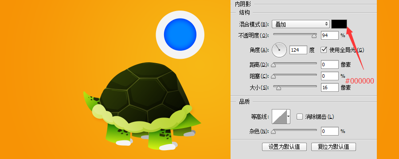
Task: Click the 等高线 contour thumbnail
Action: (x=279, y=117)
